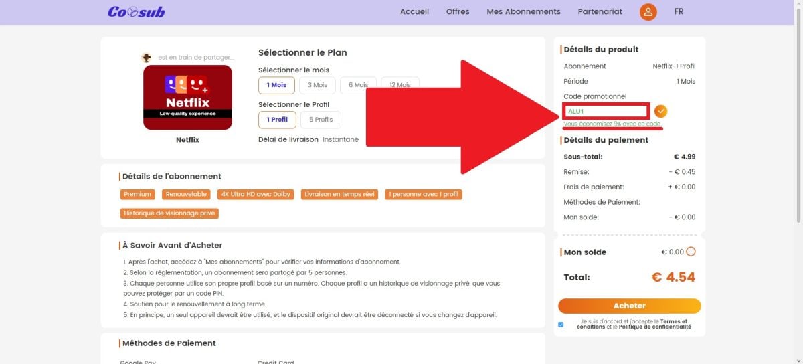This screenshot has height=364, width=803.
Task: Toggle the Mon solde radio button
Action: [x=691, y=252]
